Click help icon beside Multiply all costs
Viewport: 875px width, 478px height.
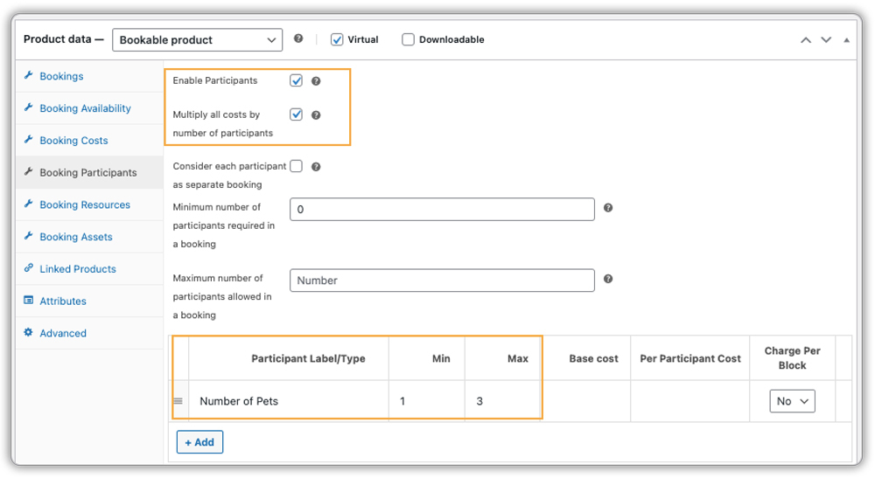pyautogui.click(x=316, y=114)
